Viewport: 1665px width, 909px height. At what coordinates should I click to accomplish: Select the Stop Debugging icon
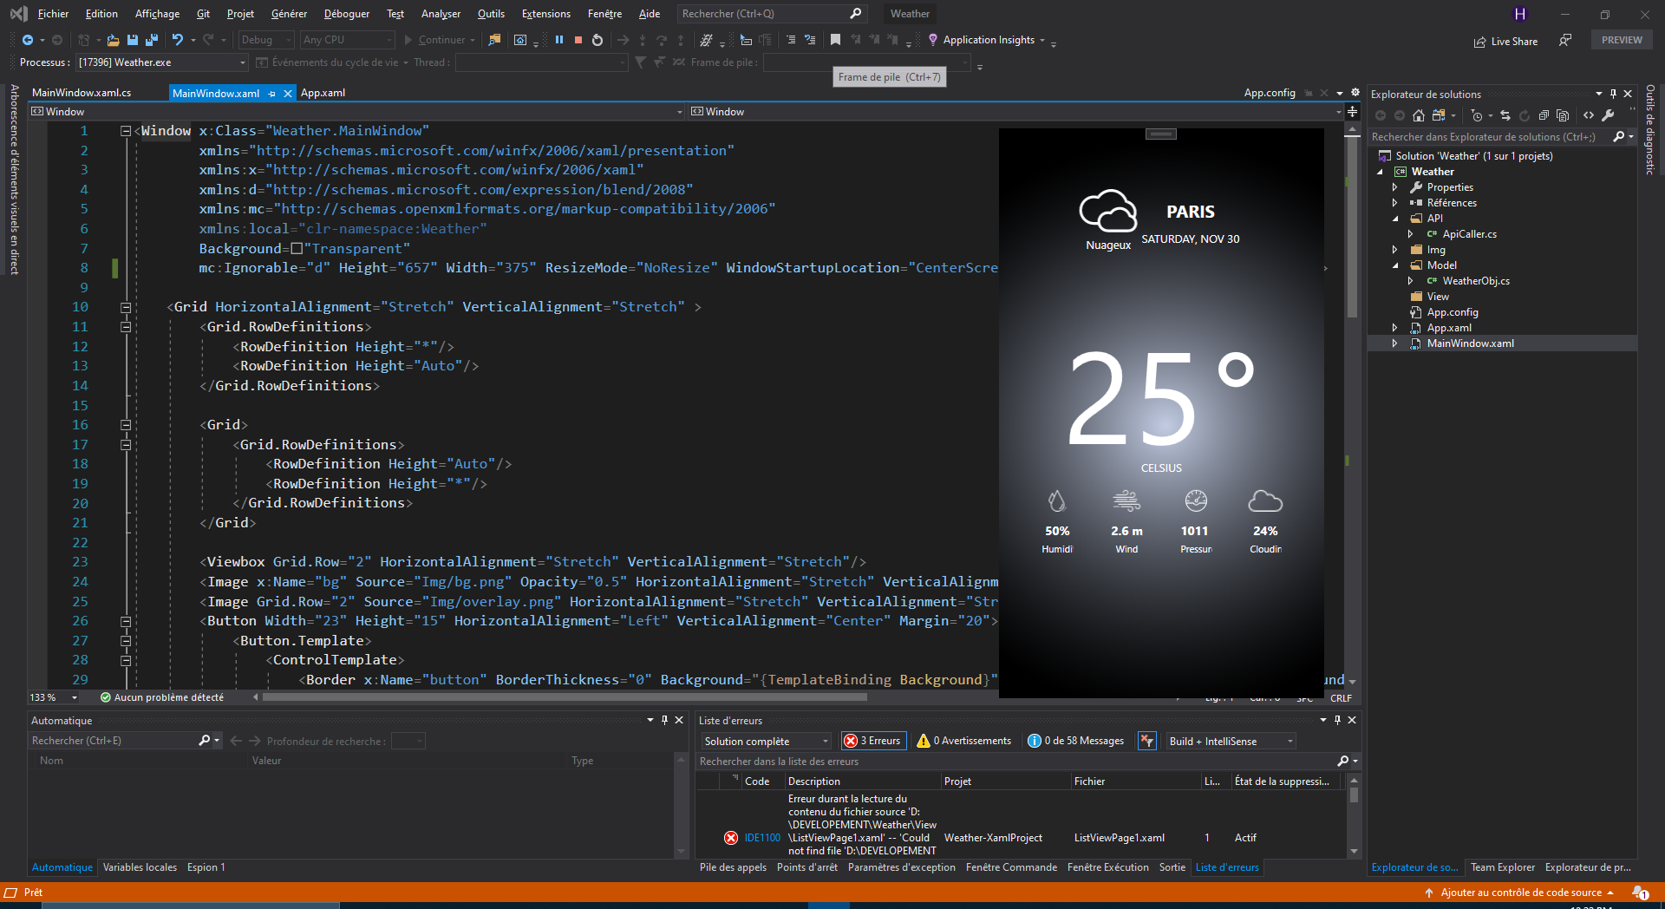pyautogui.click(x=578, y=40)
